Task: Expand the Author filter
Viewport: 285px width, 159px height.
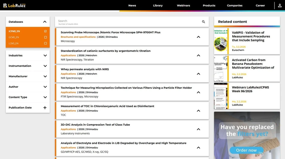Action: click(x=45, y=87)
